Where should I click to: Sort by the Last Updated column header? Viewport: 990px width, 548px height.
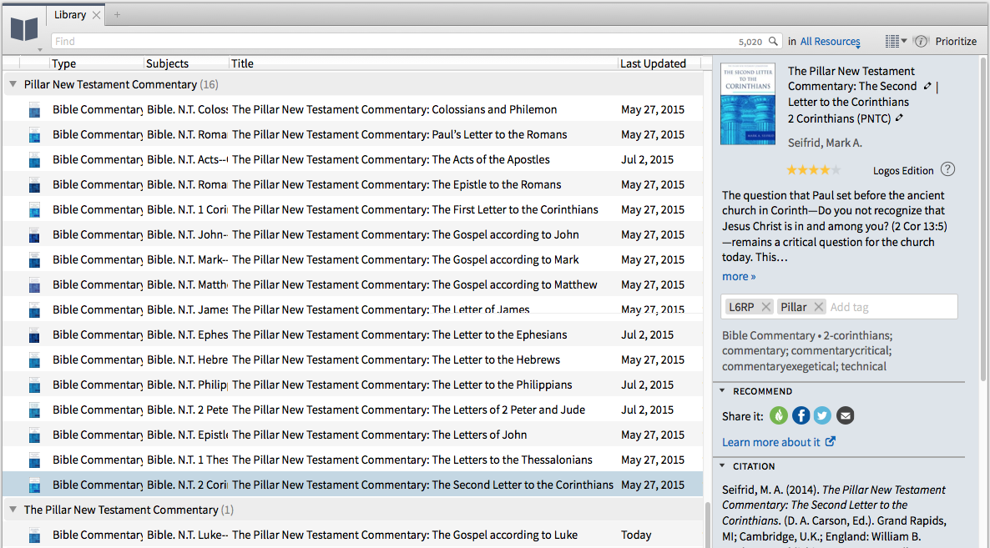tap(653, 63)
